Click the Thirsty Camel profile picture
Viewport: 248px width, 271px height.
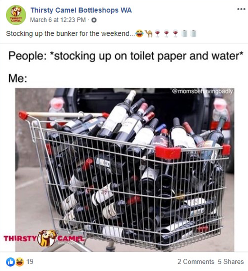click(16, 15)
